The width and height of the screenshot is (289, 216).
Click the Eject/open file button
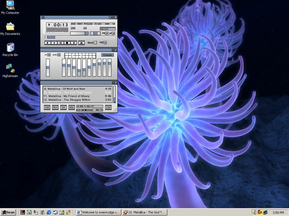[81, 43]
